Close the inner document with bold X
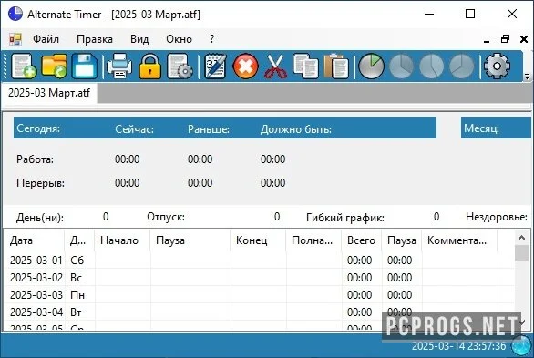This screenshot has height=358, width=534. click(524, 39)
